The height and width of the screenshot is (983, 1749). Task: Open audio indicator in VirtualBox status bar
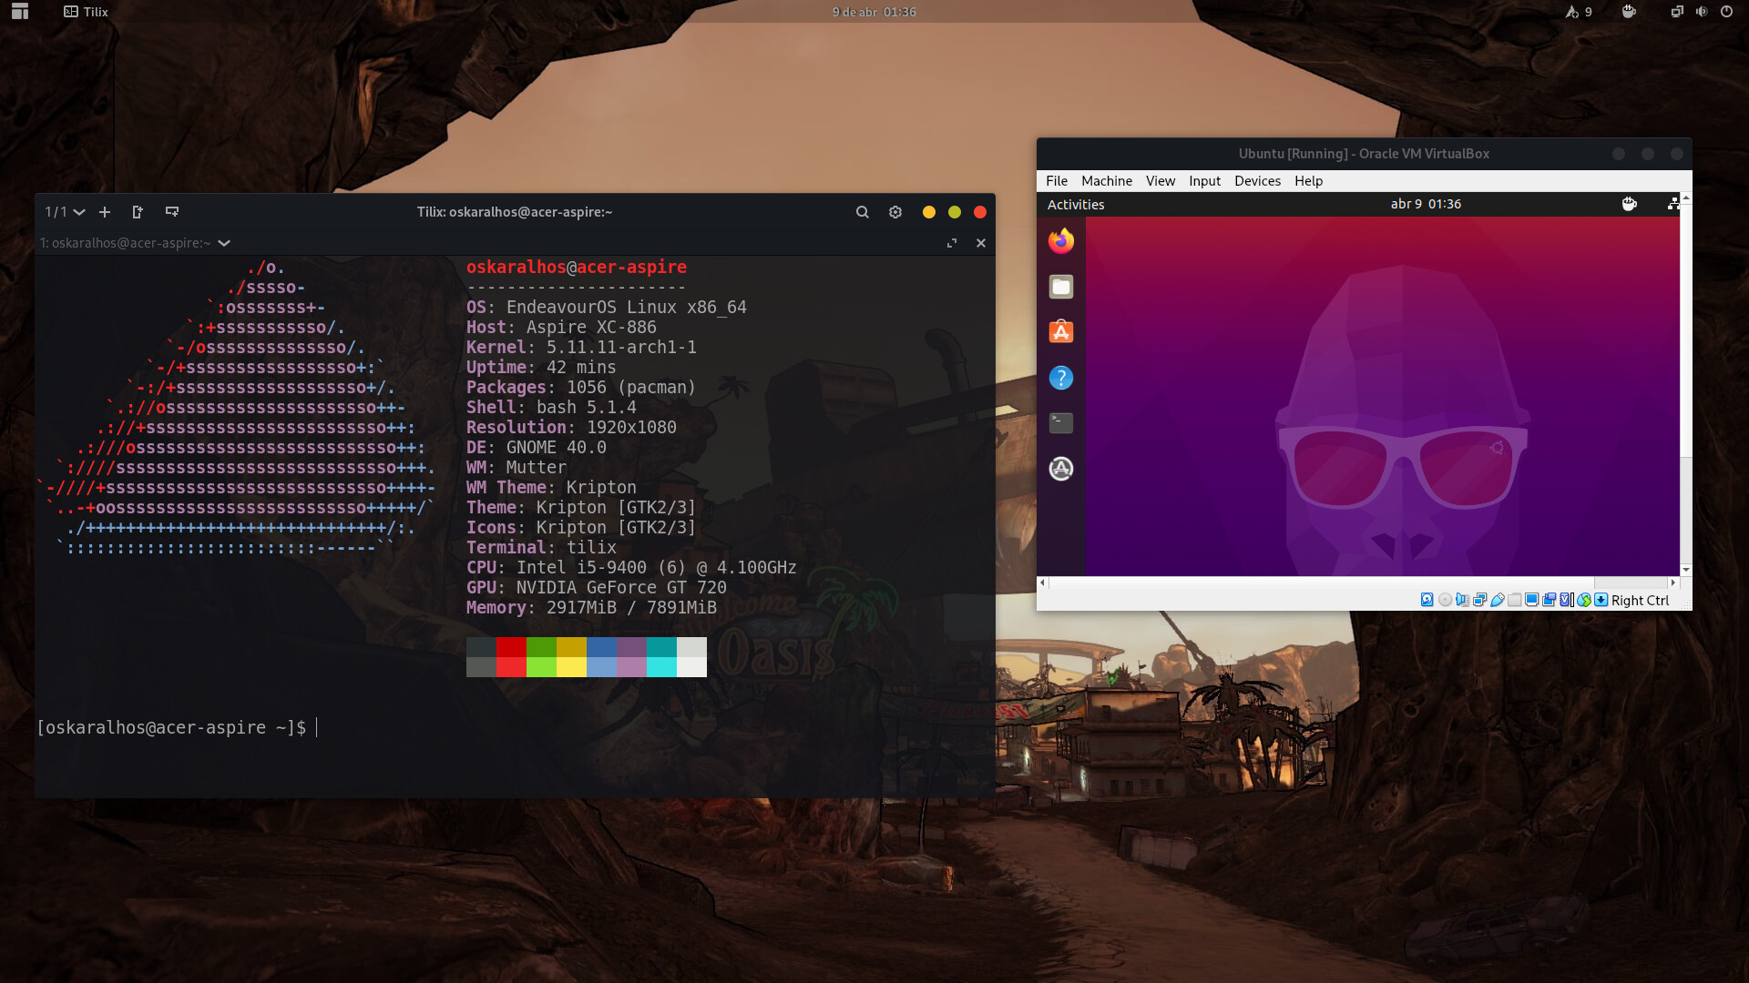(x=1462, y=600)
